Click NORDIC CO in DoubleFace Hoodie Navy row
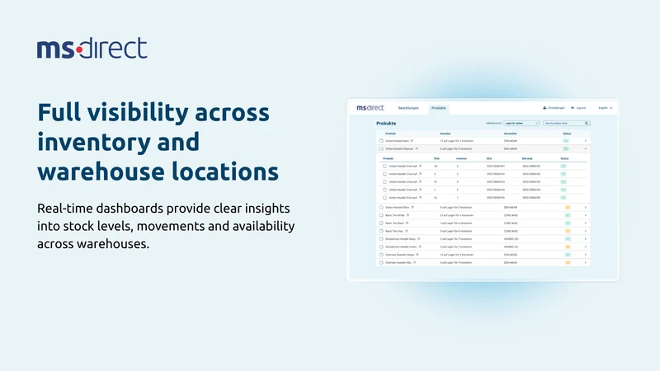Image resolution: width=660 pixels, height=371 pixels. coord(511,239)
